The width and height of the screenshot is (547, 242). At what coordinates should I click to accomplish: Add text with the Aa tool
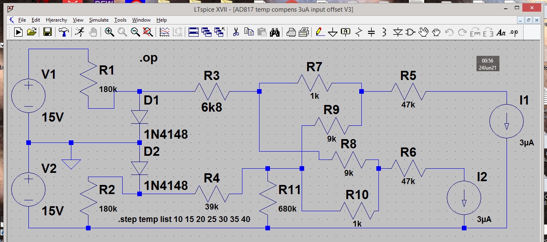click(501, 32)
